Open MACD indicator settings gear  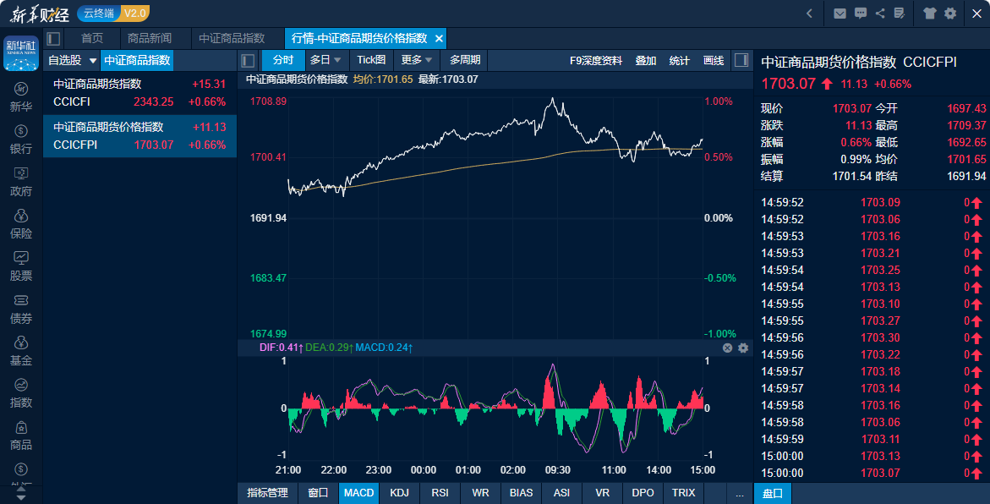[x=743, y=348]
